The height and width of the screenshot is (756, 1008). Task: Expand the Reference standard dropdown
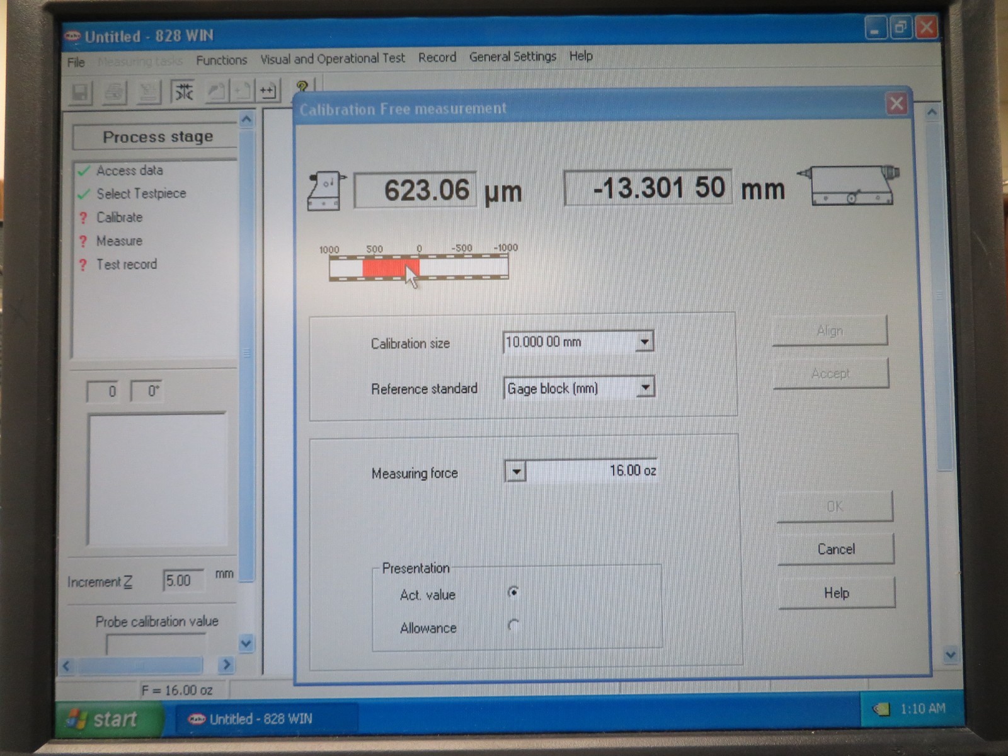click(x=644, y=387)
